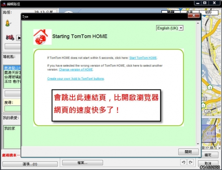Open Create your own 'Add to TomTom' buttons link
Screen dimensions: 222x170
pos(76,79)
